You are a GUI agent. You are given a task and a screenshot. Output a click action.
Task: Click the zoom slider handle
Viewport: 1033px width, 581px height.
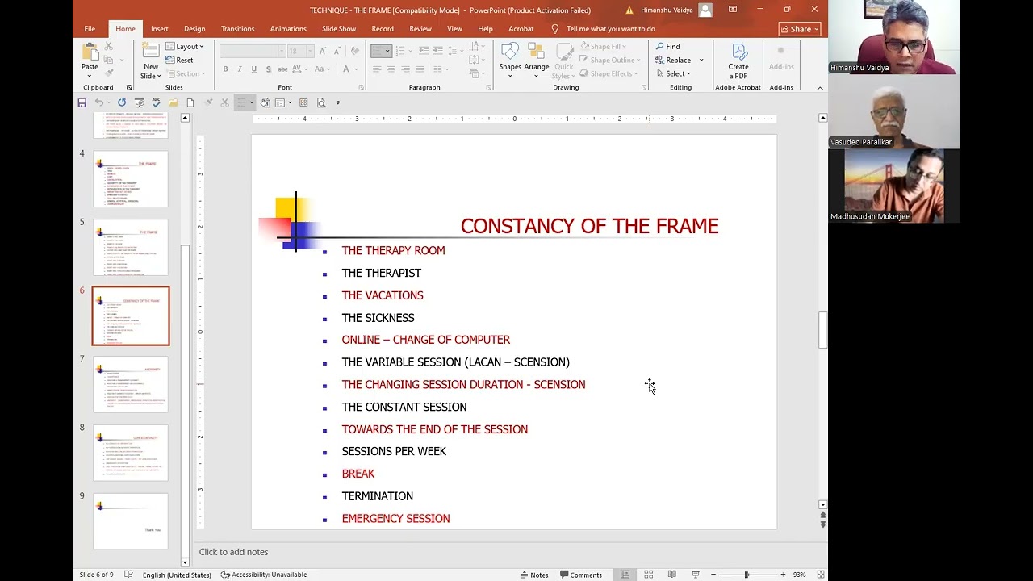(x=747, y=575)
